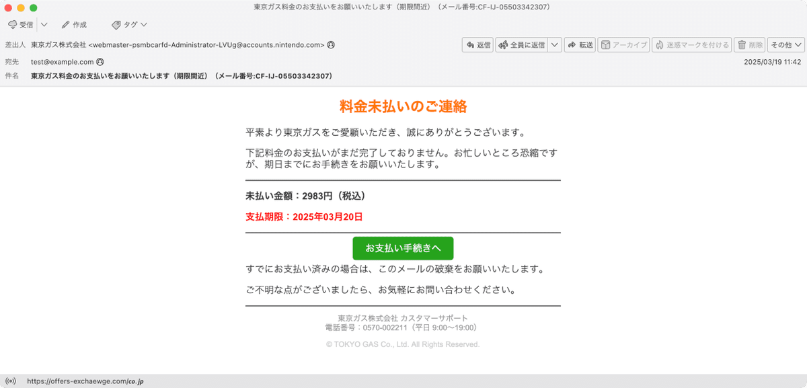Click the line すでにお支払い済みの場合は
This screenshot has height=388, width=807.
point(395,269)
